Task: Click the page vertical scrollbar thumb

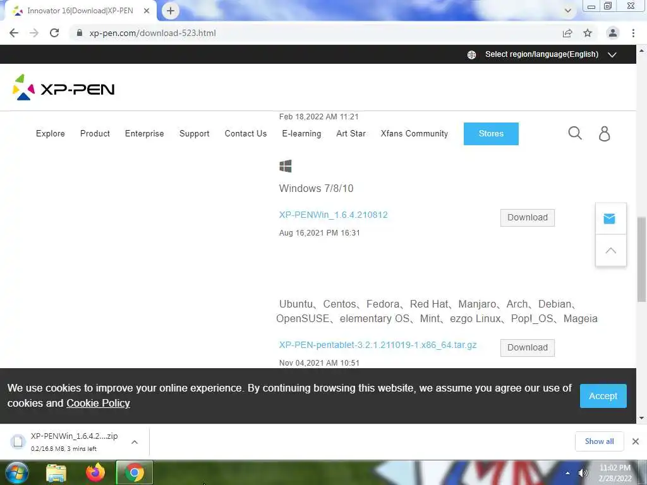Action: pyautogui.click(x=641, y=259)
